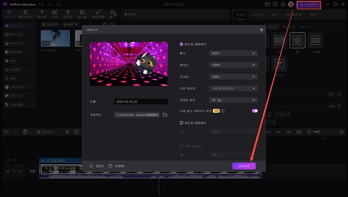Open the Subtitles (자막) tool
This screenshot has width=348, height=197.
55,14
